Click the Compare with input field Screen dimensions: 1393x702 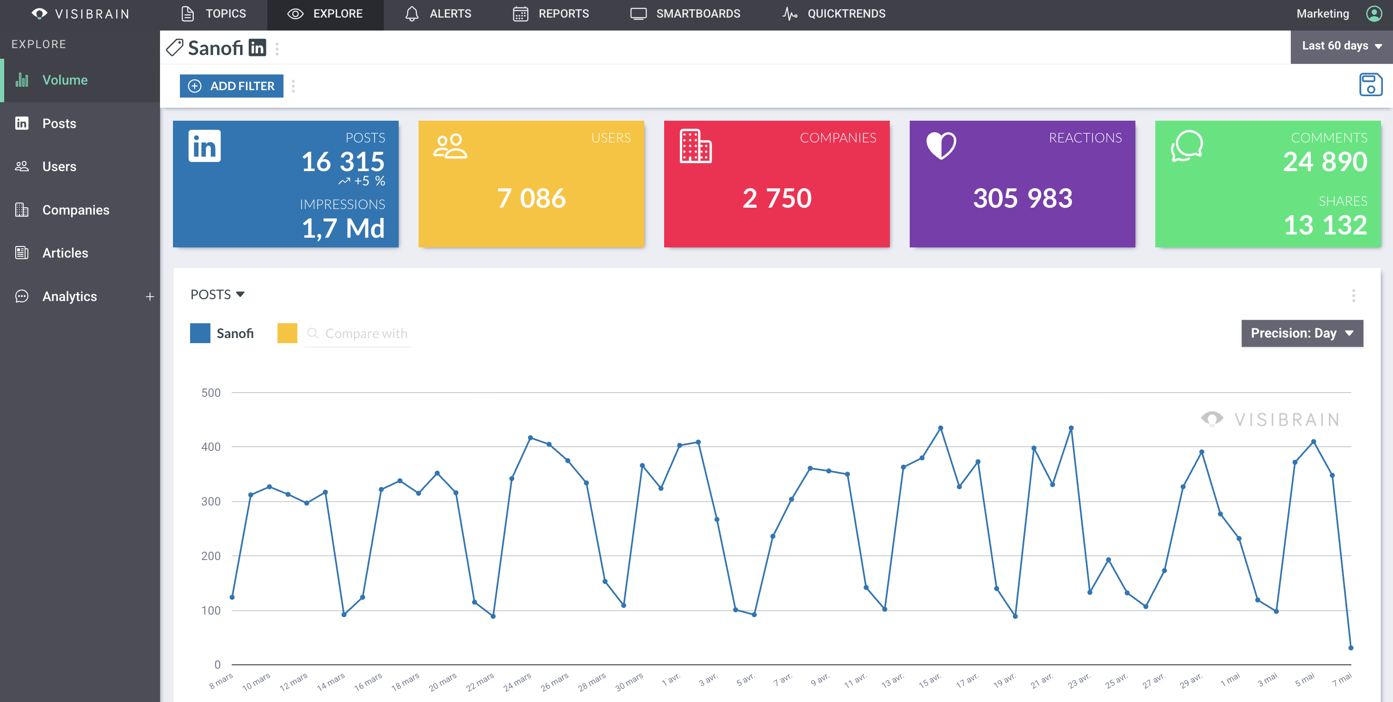[358, 334]
